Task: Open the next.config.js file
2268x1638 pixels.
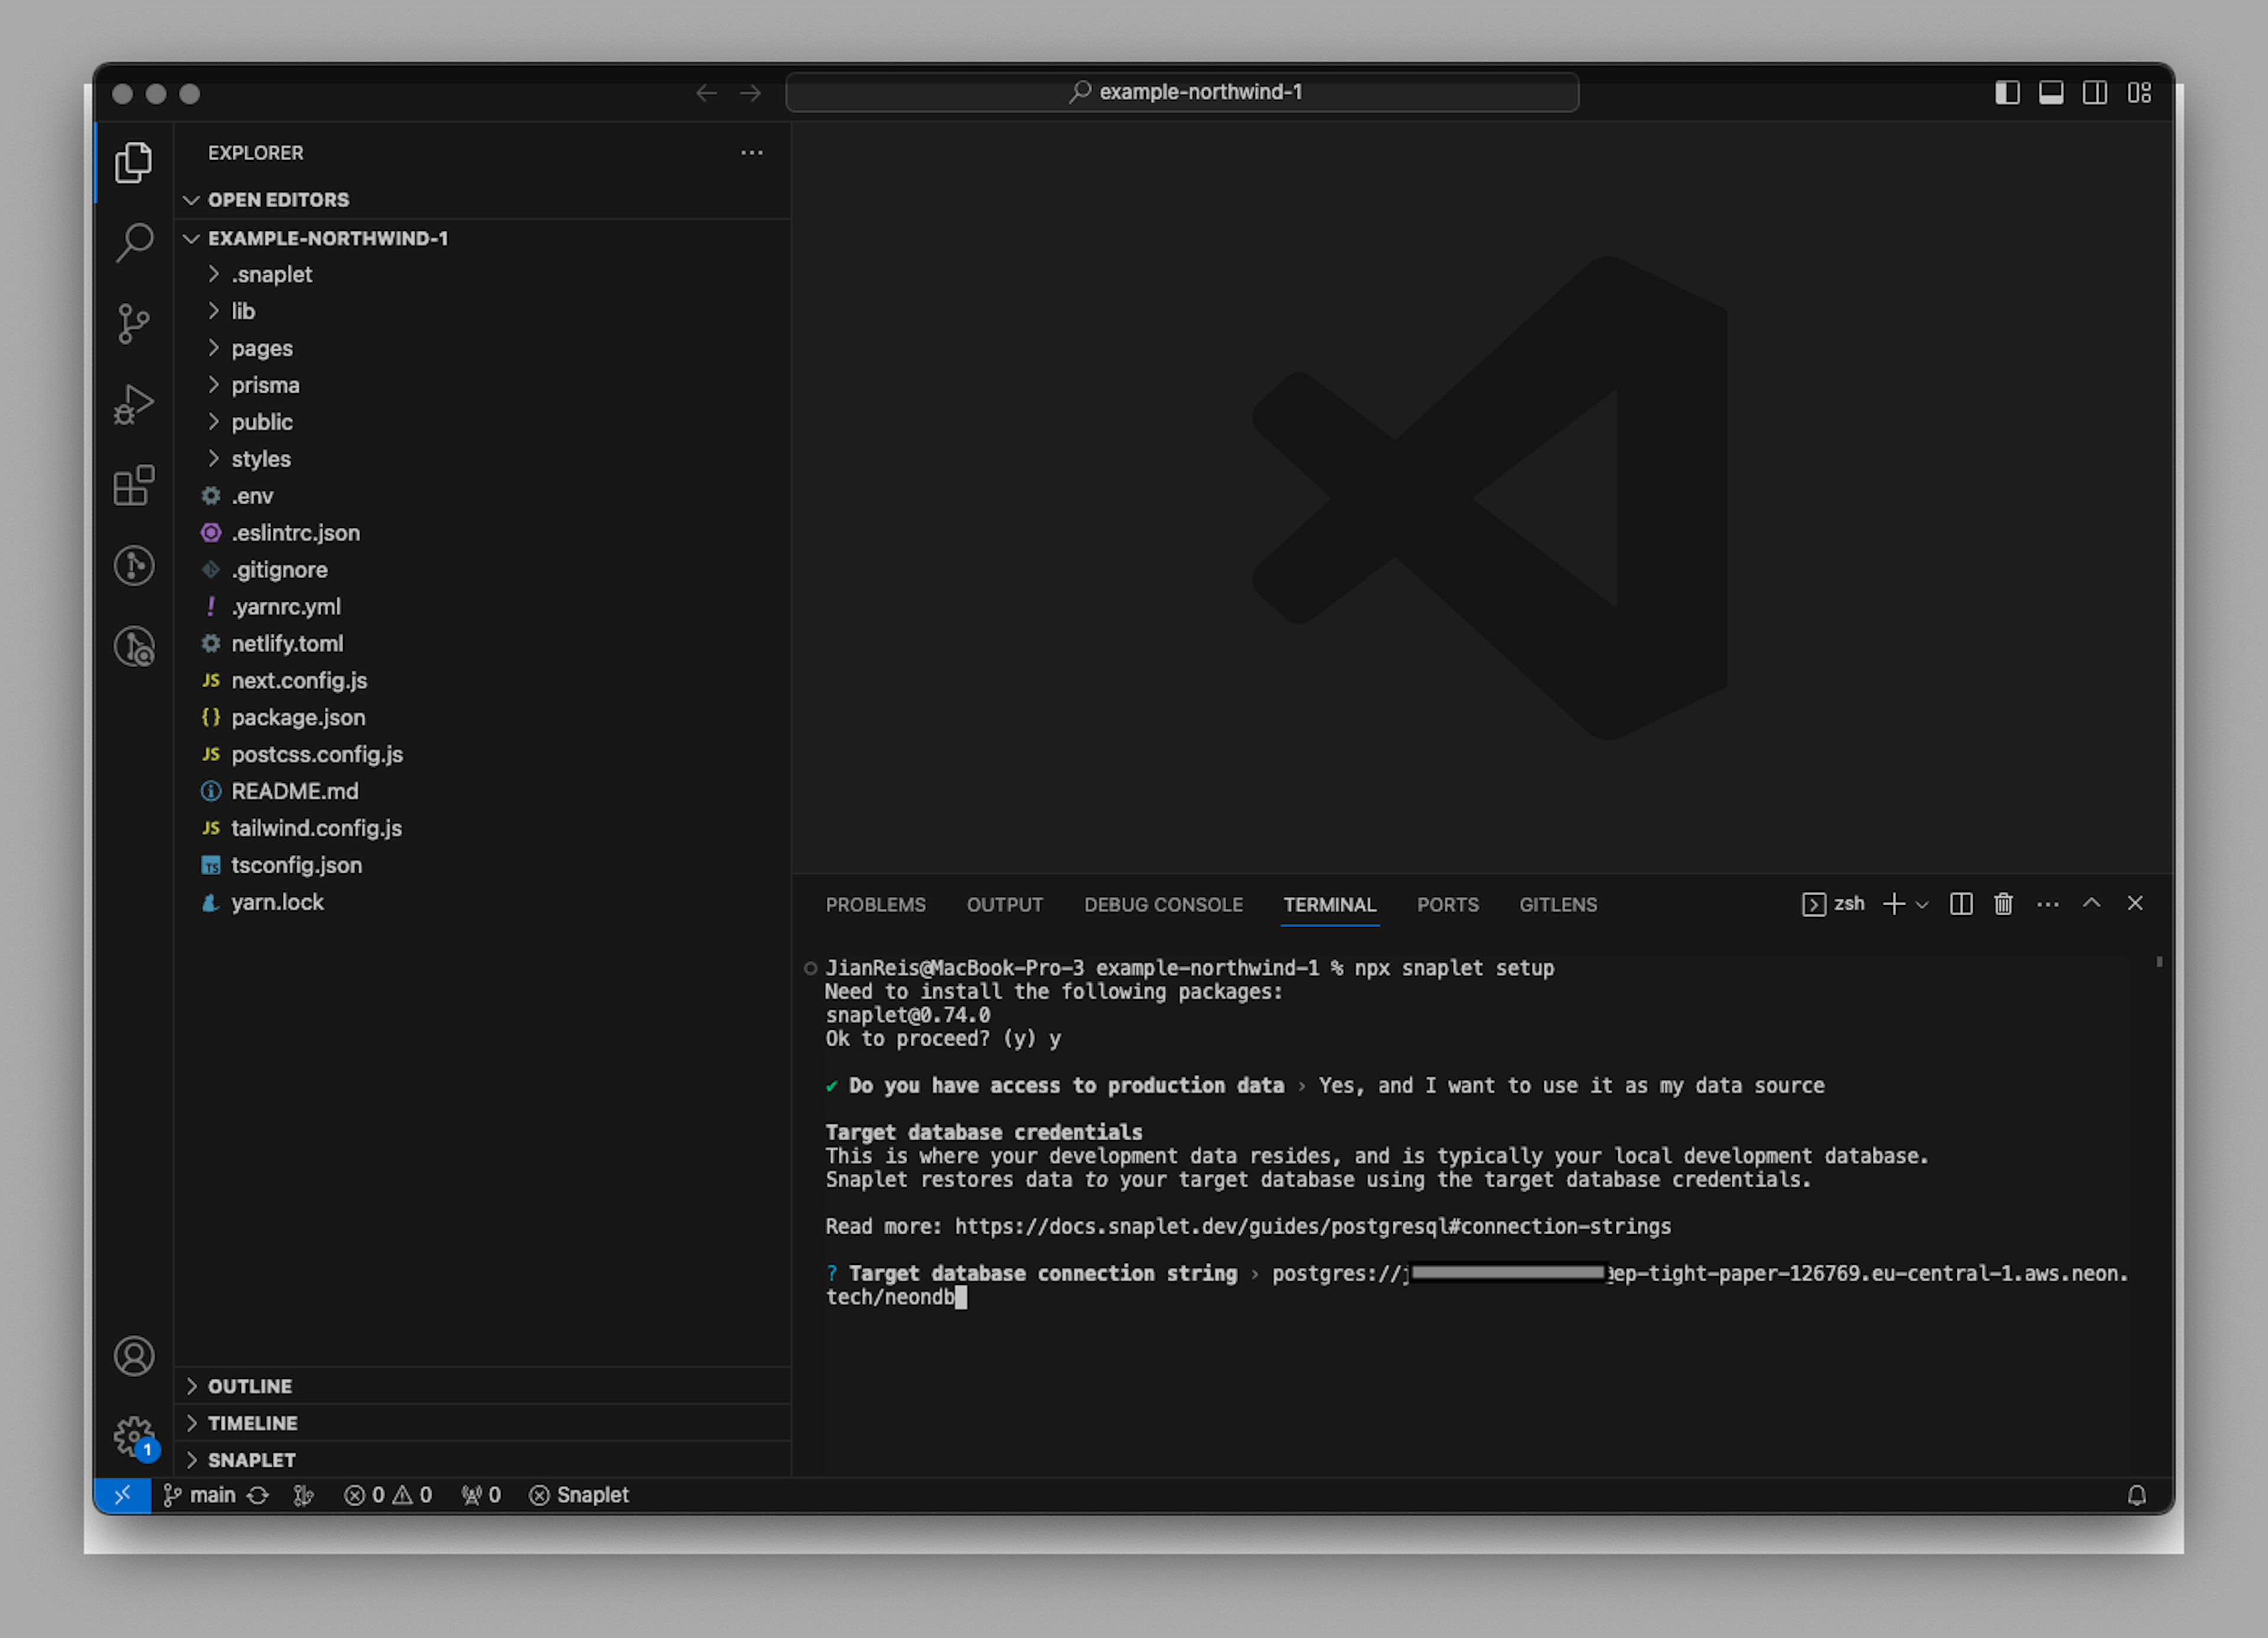Action: click(483, 681)
